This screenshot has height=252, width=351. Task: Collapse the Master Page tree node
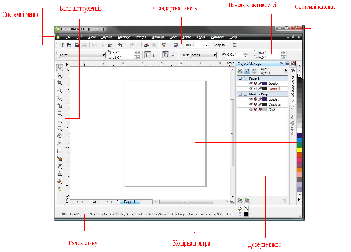pyautogui.click(x=240, y=94)
